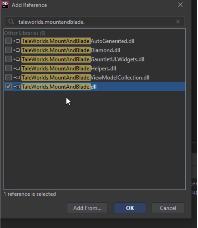Screen dimensions: 198x228
Task: Select the TaleWorlds.MountAndBlade.Helpers.dll row
Action: click(x=95, y=68)
